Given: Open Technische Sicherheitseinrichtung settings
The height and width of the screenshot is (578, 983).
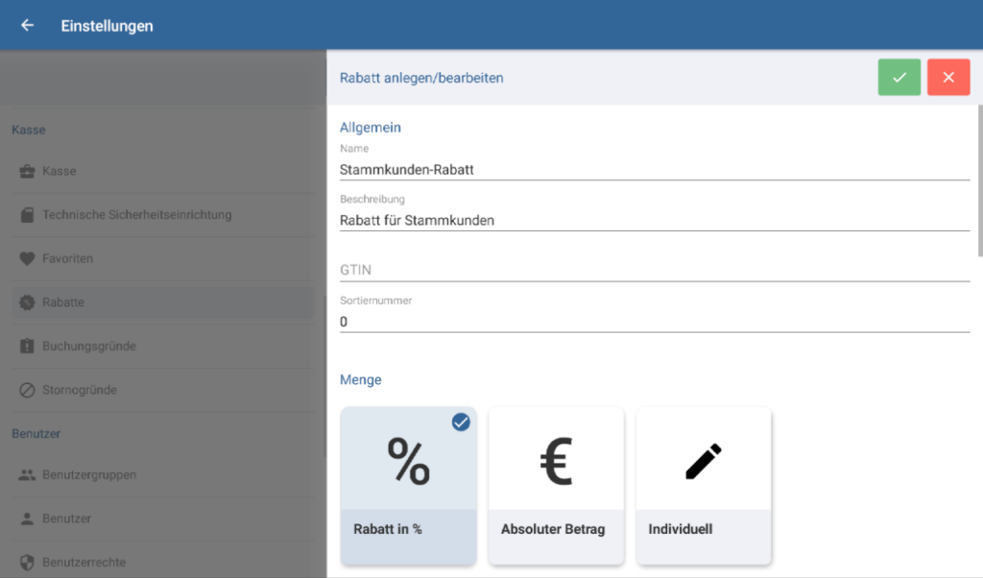Looking at the screenshot, I should click(x=136, y=215).
